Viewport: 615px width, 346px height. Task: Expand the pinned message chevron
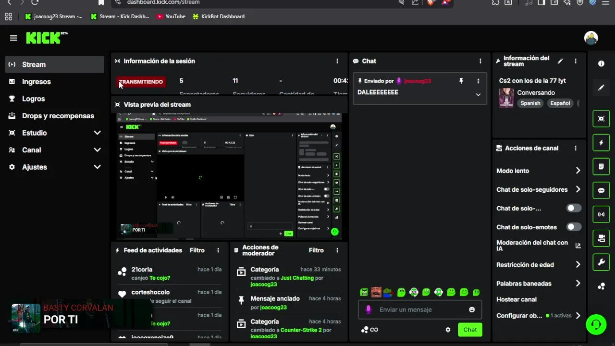pyautogui.click(x=478, y=95)
